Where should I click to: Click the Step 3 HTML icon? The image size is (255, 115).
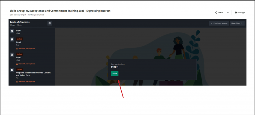click(x=12, y=55)
